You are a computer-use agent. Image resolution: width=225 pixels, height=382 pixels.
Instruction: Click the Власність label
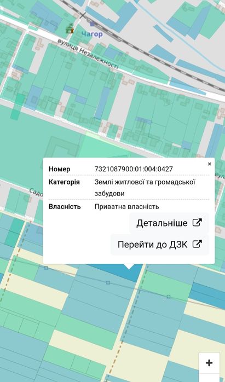(65, 206)
